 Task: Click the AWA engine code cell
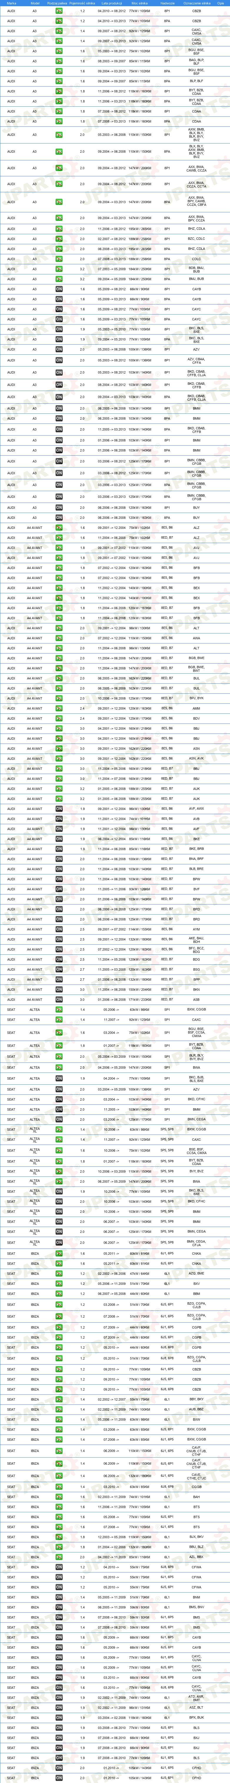197,638
